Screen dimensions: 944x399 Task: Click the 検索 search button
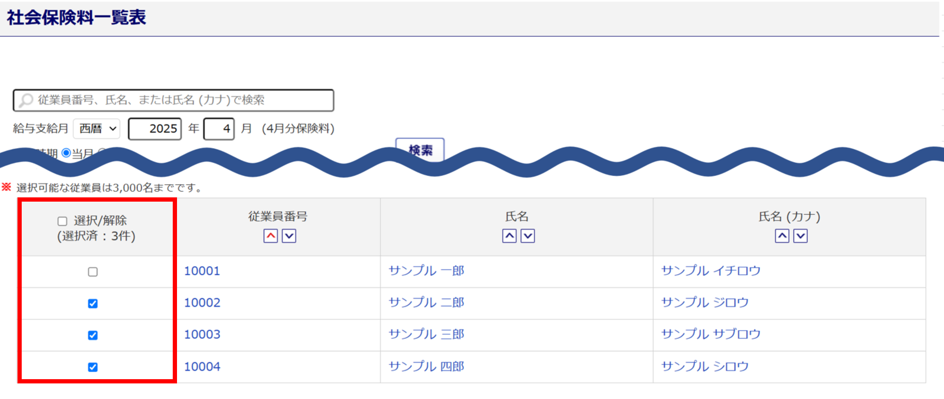(x=420, y=149)
